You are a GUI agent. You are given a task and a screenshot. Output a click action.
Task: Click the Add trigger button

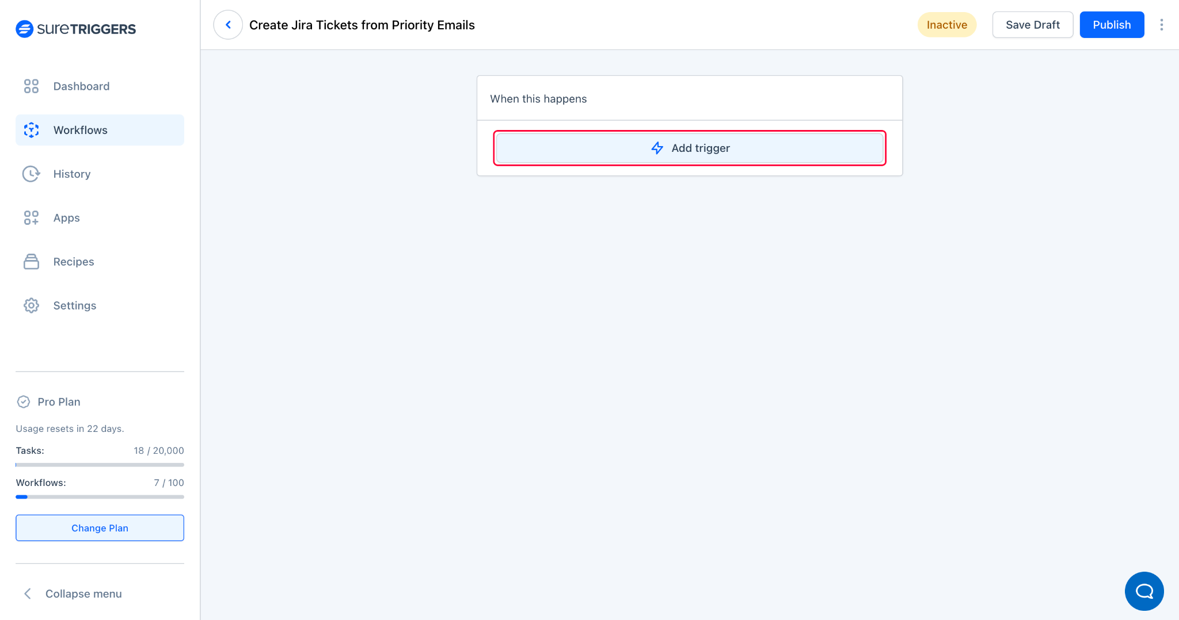point(690,148)
